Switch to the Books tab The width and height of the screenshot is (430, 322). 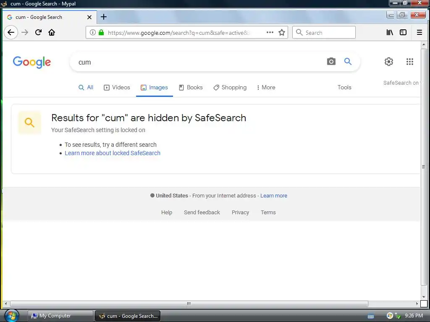point(191,87)
